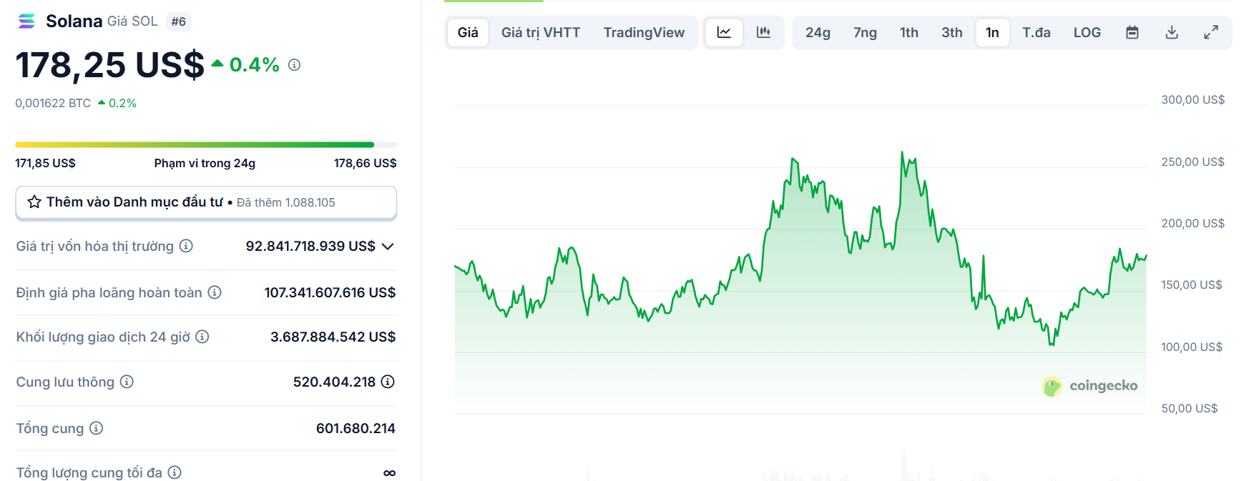Set chart range to T.đa
Viewport: 1254px width, 481px height.
pyautogui.click(x=1036, y=32)
